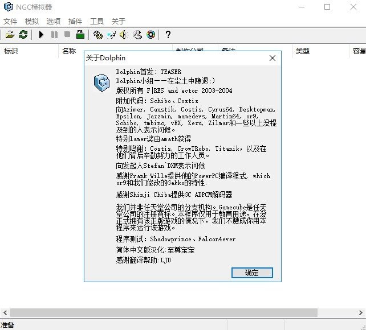Screen dimensions: 366x330
Task: Click the '附加代码: Schibo、Costis' line
Action: pyautogui.click(x=157, y=101)
